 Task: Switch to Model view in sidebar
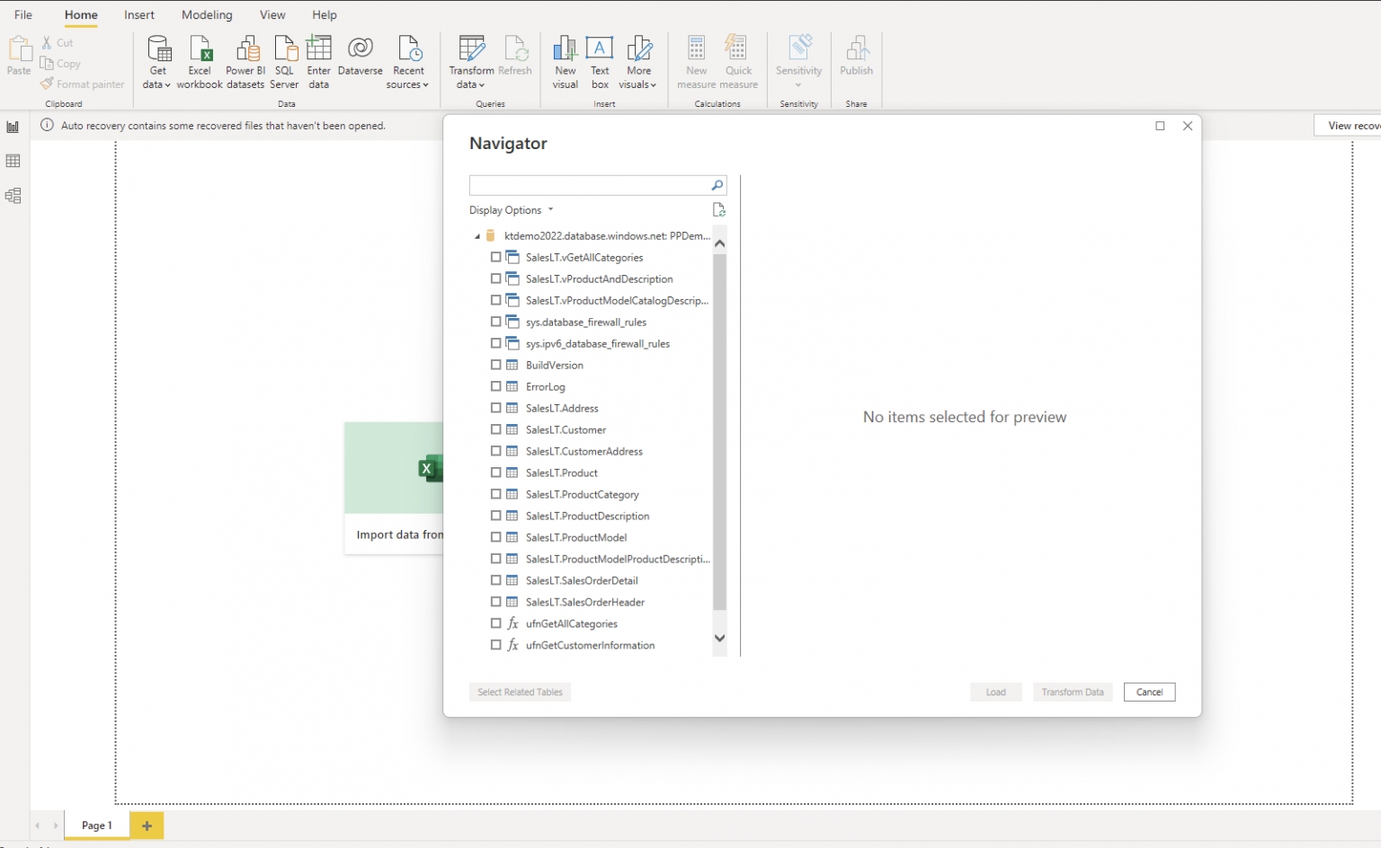13,195
